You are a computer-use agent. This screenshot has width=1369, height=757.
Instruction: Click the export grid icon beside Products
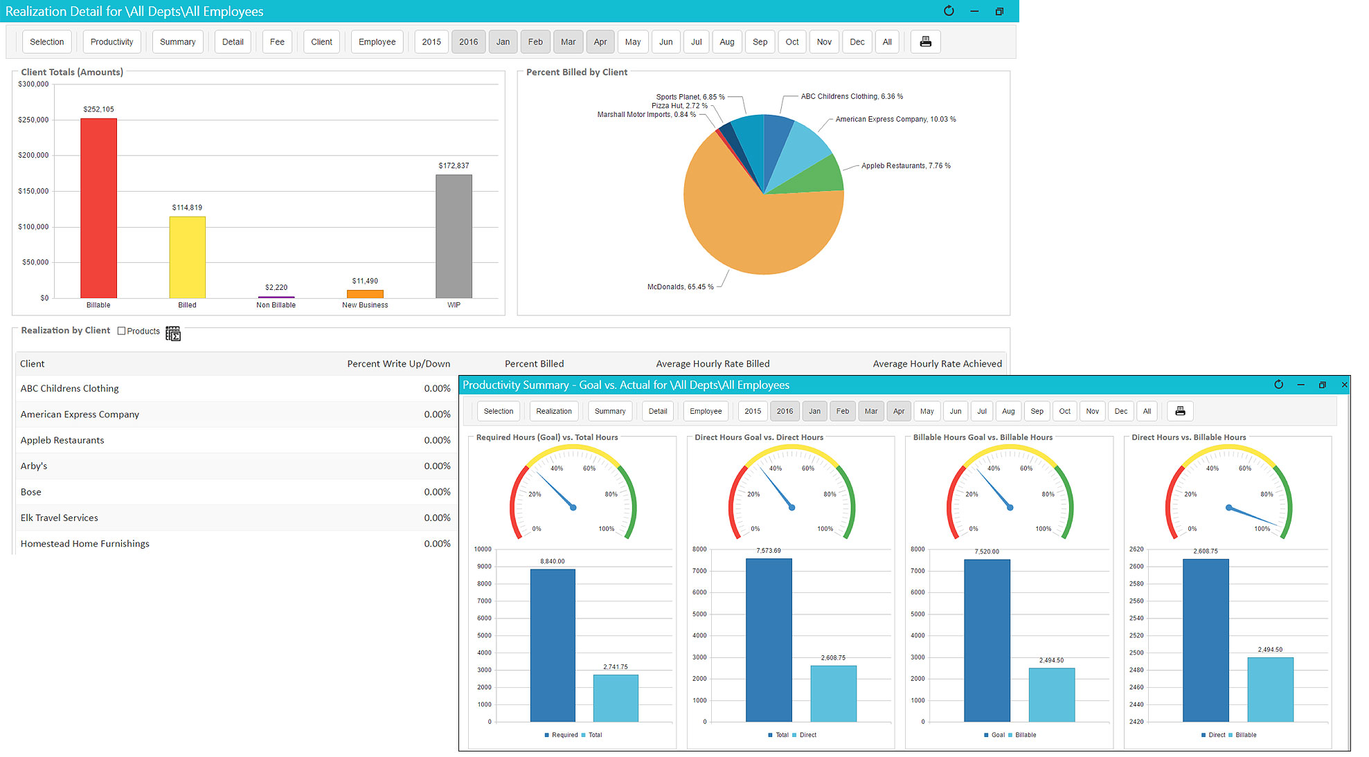click(173, 334)
